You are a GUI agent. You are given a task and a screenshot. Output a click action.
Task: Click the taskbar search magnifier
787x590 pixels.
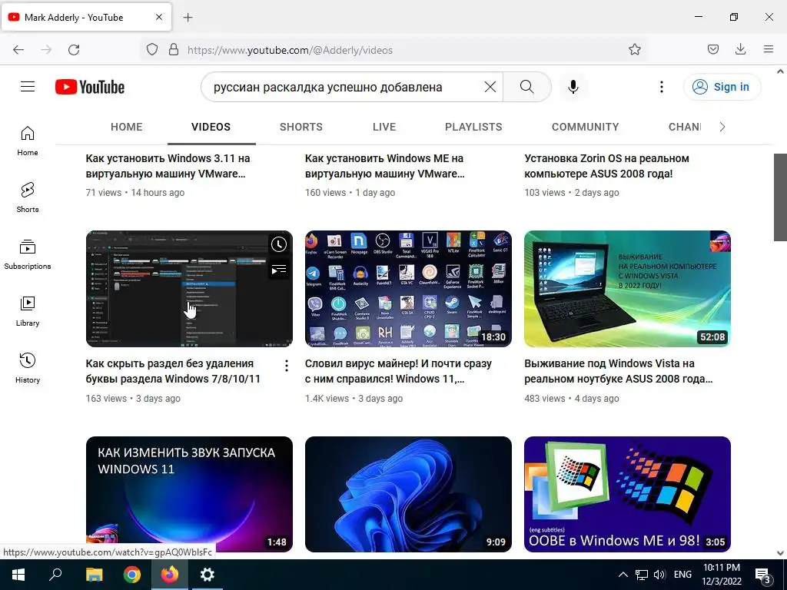tap(55, 575)
